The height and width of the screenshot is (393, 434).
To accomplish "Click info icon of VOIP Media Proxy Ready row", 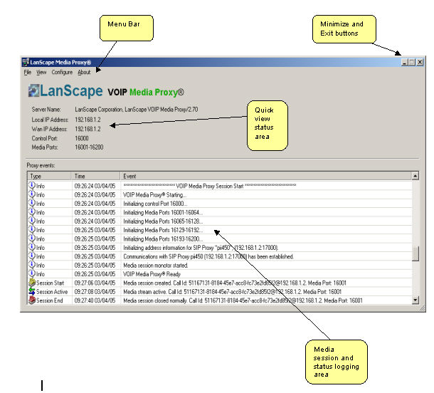I will [x=32, y=273].
